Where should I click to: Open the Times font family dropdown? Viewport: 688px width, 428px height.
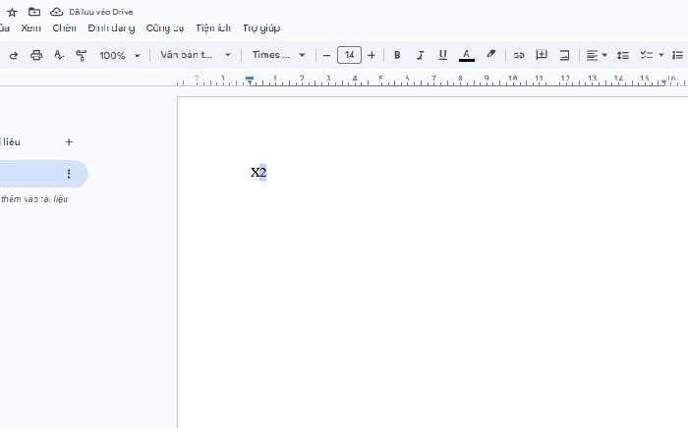pos(278,55)
